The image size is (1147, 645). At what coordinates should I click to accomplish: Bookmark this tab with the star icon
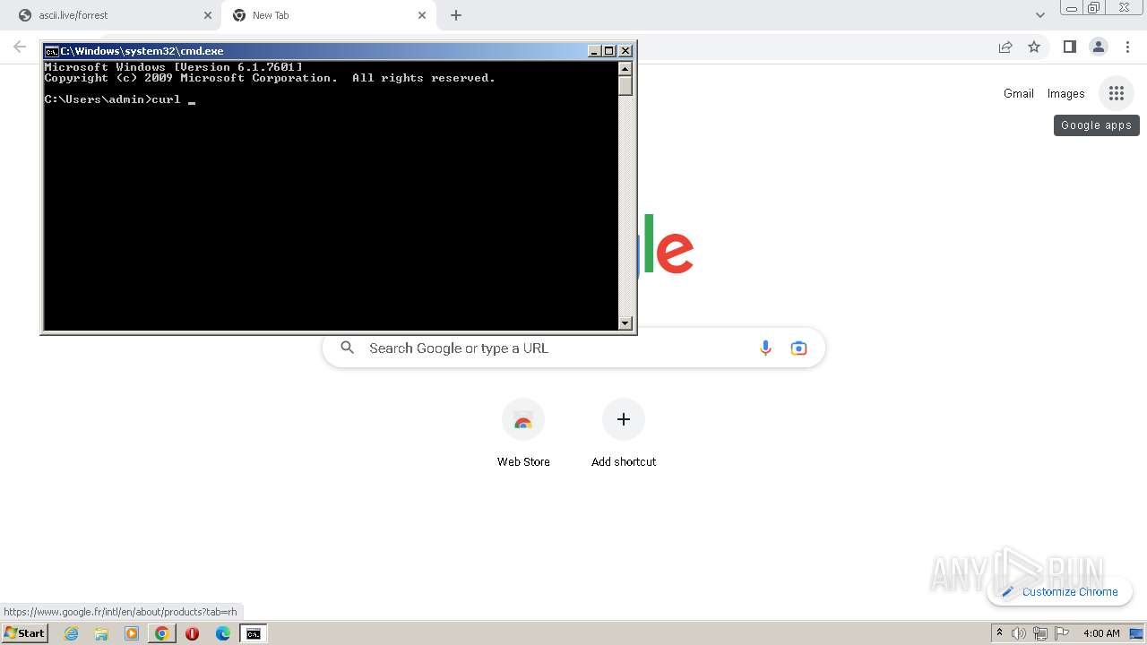point(1034,47)
